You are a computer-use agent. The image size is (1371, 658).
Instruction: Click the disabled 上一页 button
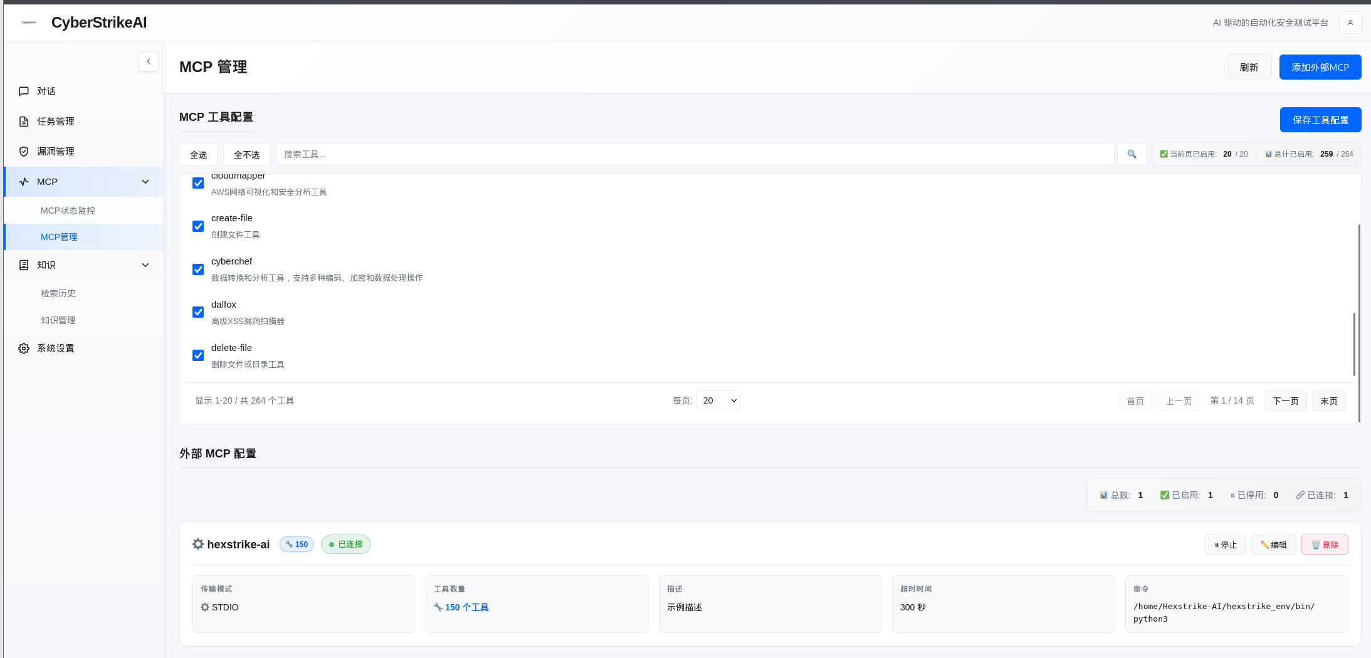coord(1179,400)
